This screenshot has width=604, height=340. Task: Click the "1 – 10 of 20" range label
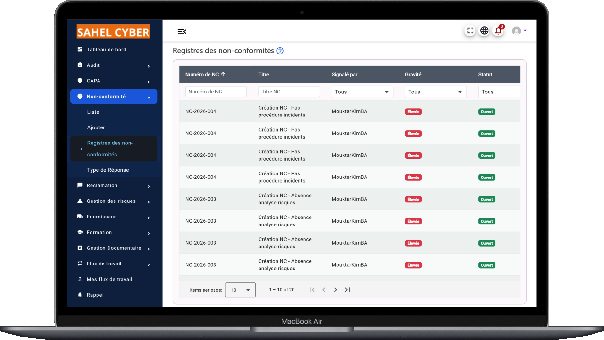tap(282, 290)
